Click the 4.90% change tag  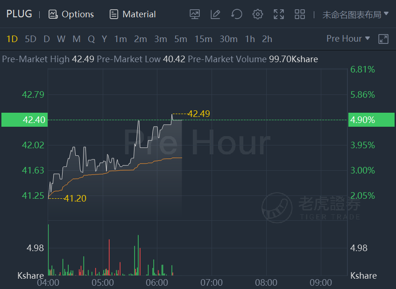371,120
